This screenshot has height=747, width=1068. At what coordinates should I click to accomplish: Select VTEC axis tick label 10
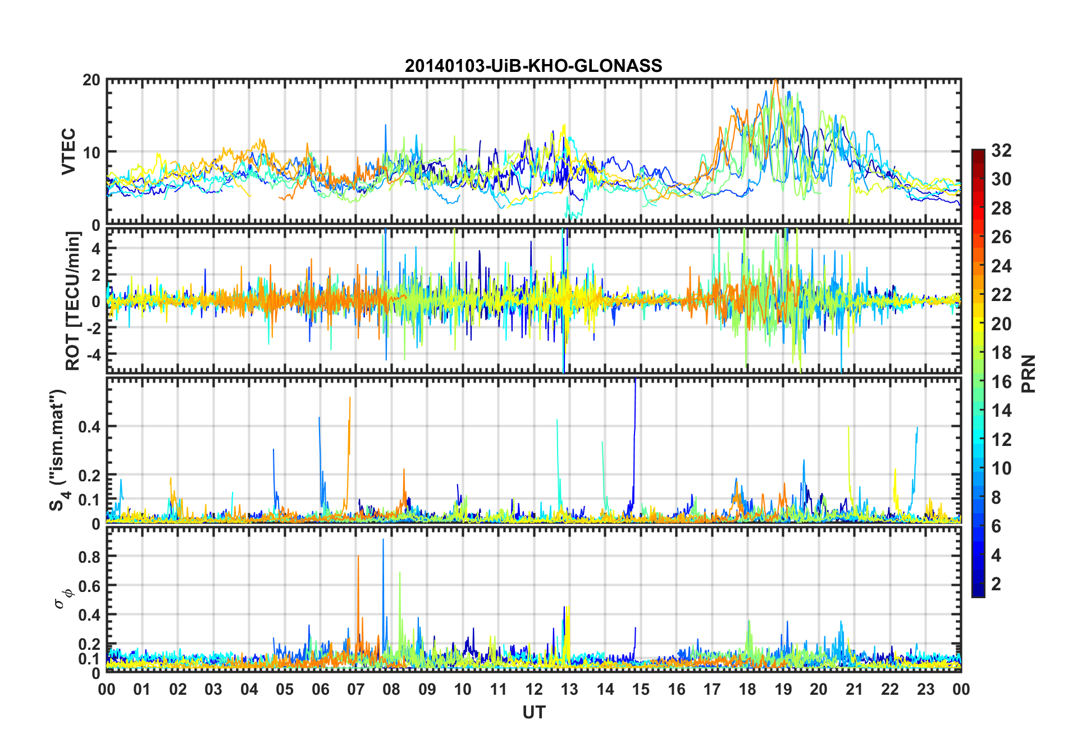click(92, 153)
